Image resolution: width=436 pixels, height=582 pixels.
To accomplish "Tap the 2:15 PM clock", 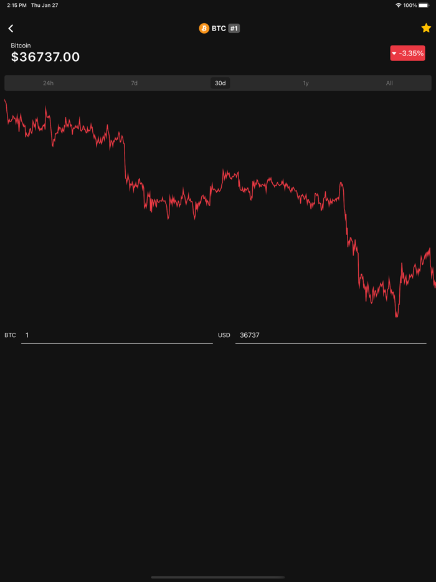I will 17,5.
